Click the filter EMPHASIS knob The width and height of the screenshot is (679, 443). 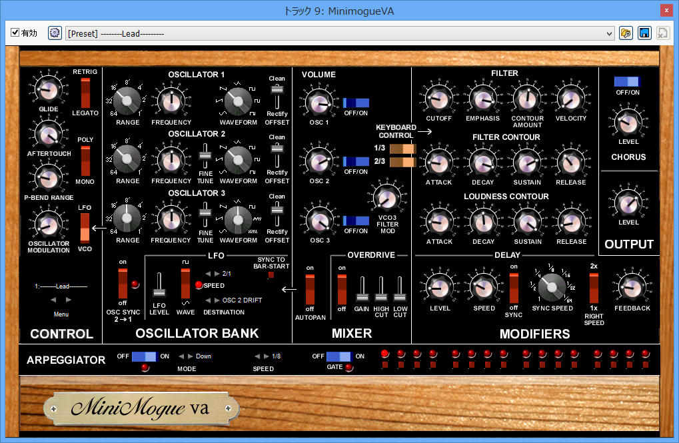click(483, 99)
